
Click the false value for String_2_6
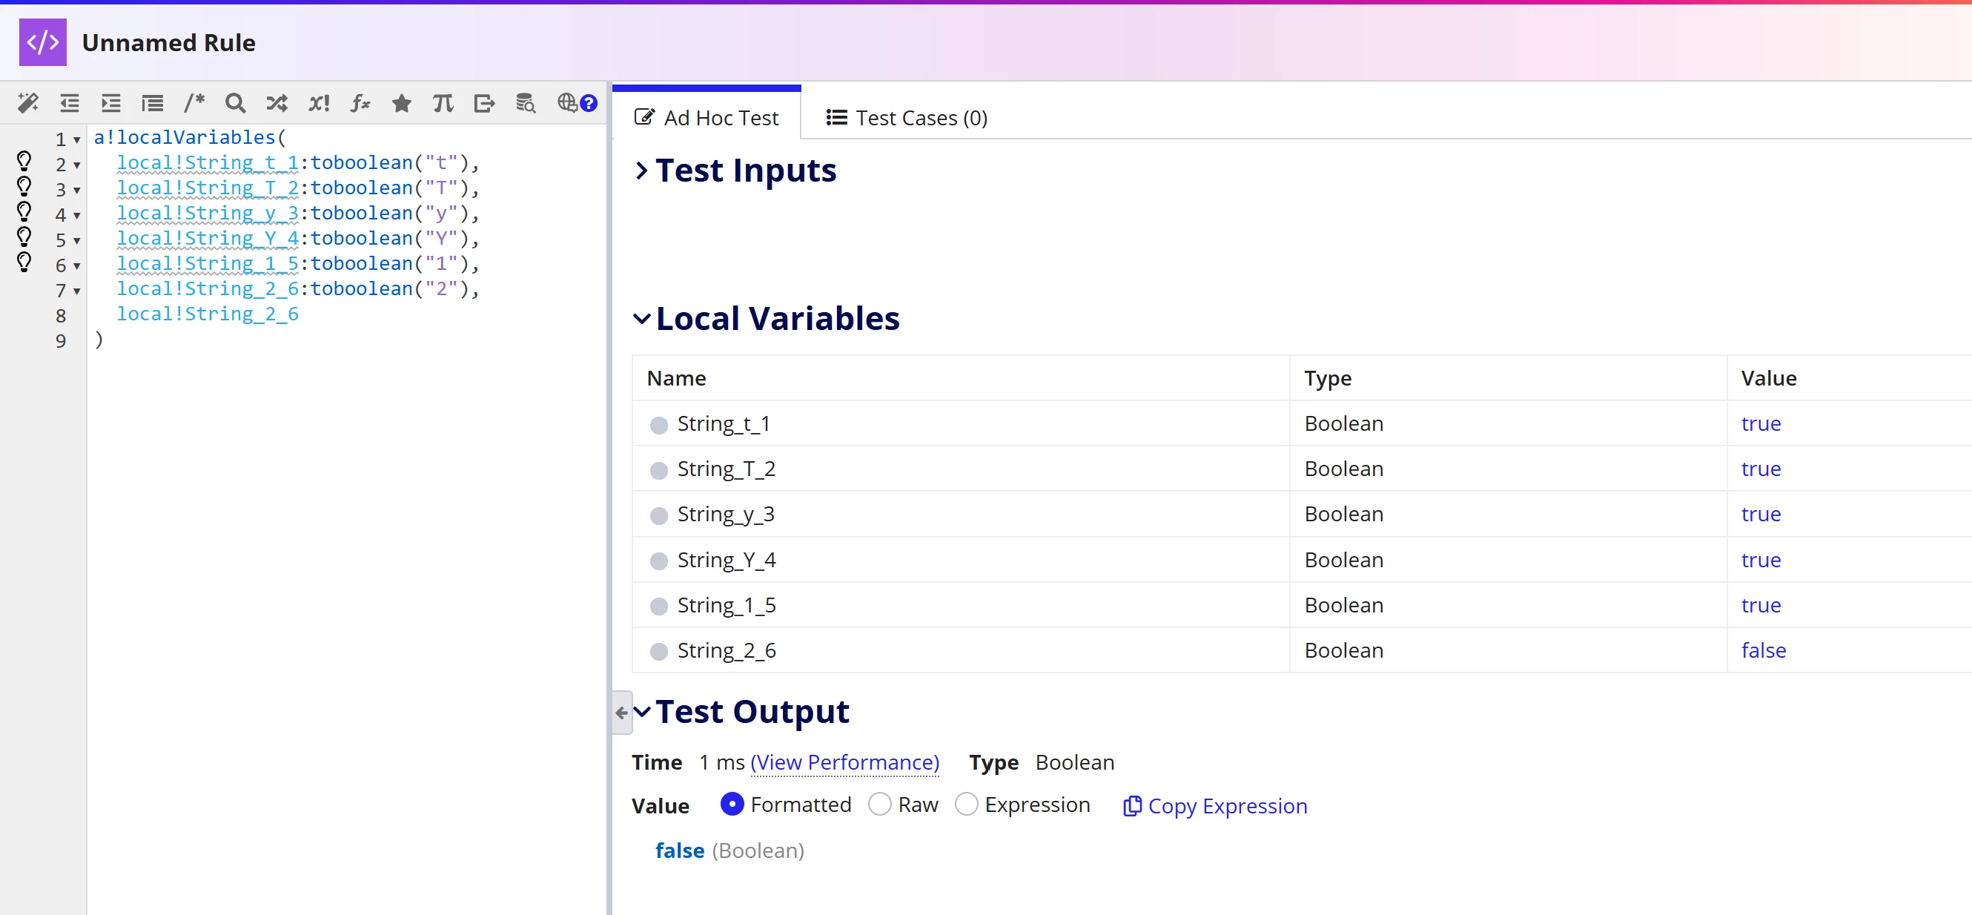pos(1763,650)
